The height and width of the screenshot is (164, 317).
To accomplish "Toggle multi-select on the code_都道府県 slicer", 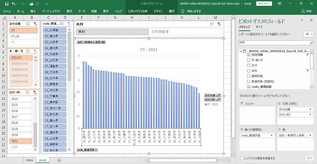I will pyautogui.click(x=62, y=24).
